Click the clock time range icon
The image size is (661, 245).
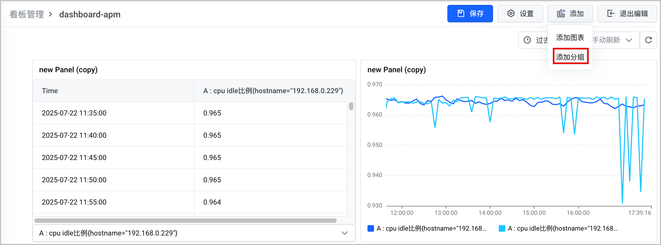click(527, 40)
